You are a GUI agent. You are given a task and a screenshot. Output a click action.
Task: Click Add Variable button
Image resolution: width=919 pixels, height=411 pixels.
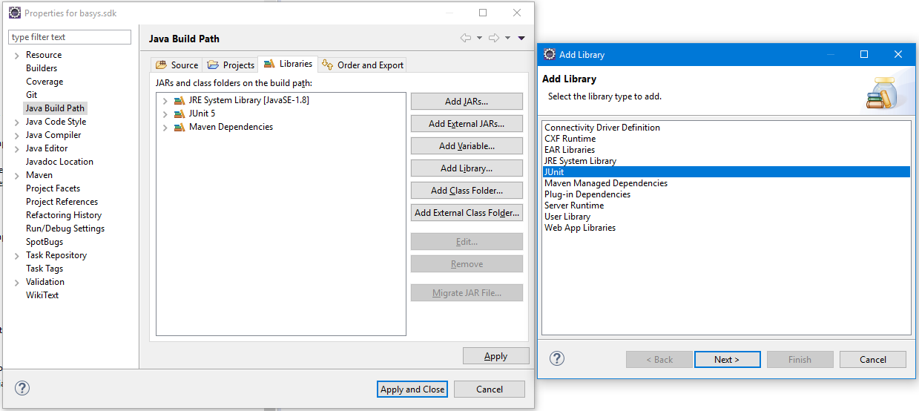[x=467, y=145]
